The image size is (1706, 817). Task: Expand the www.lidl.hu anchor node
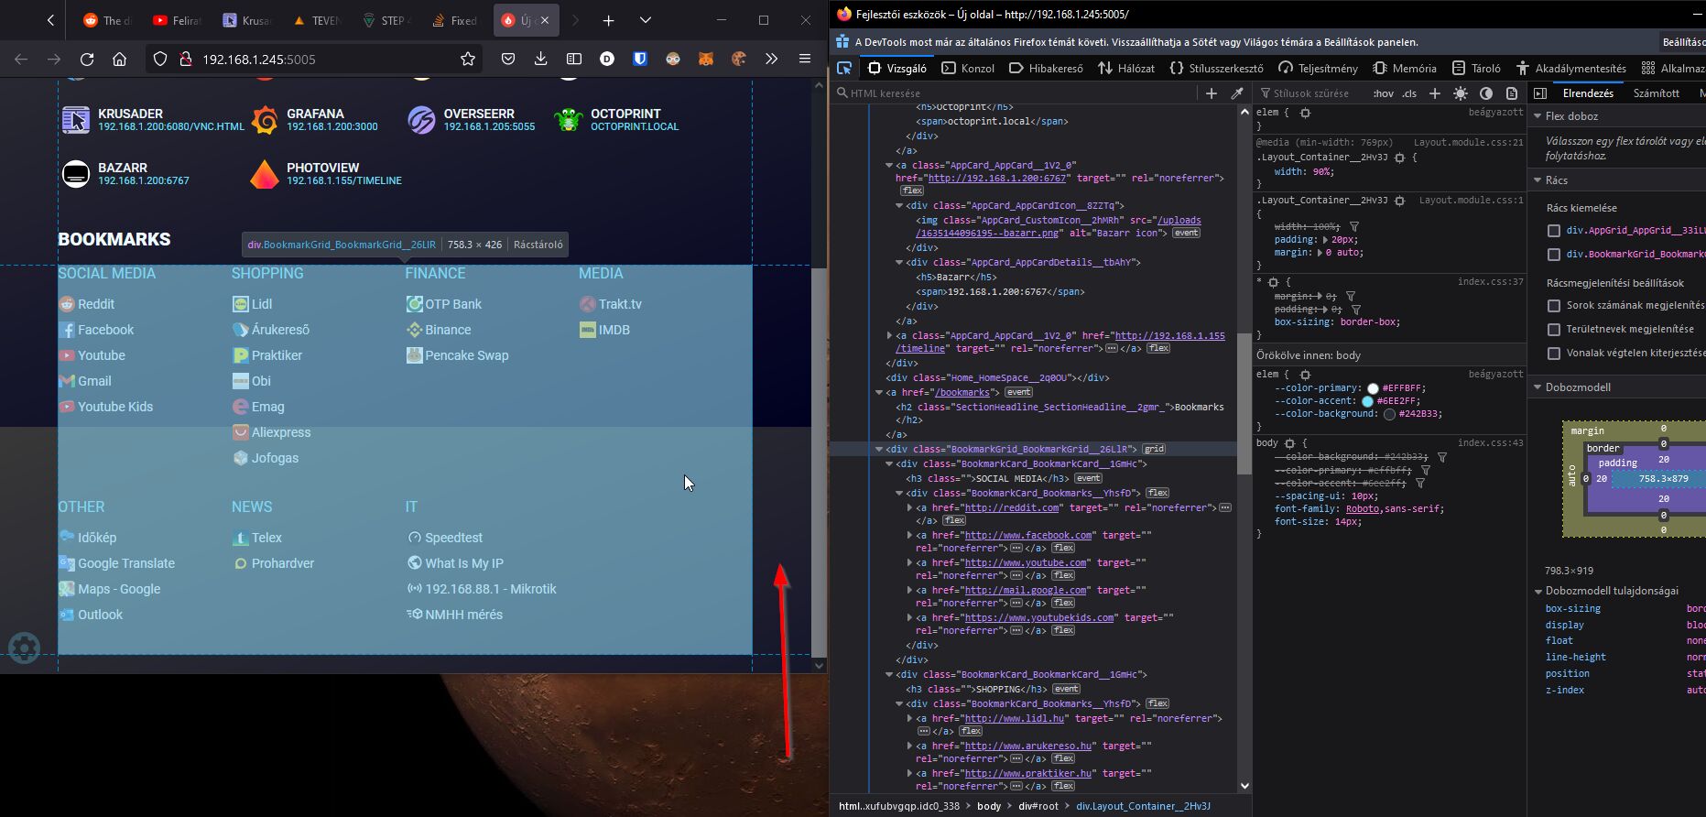pyautogui.click(x=909, y=718)
